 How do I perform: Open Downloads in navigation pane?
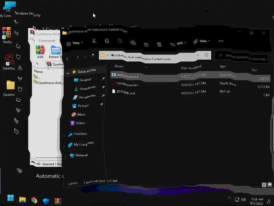[x=85, y=88]
